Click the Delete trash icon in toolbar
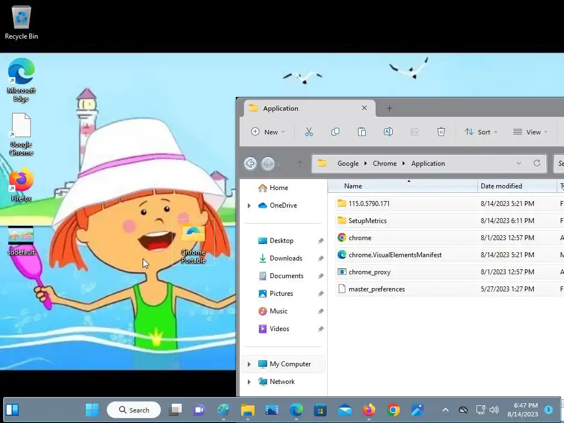The height and width of the screenshot is (423, 564). pyautogui.click(x=441, y=132)
